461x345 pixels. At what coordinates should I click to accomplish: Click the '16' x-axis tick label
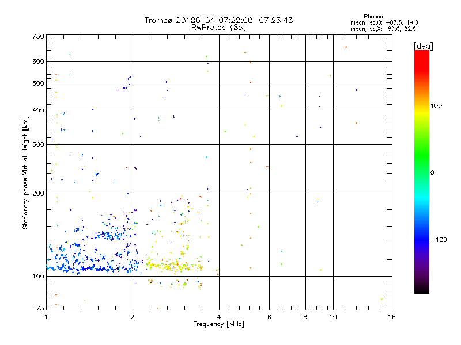click(x=392, y=317)
